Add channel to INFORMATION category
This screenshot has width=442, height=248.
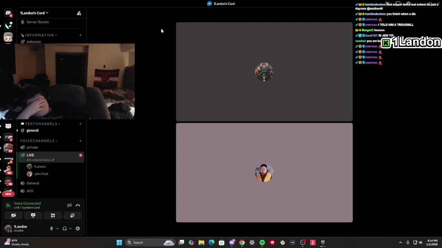[80, 35]
